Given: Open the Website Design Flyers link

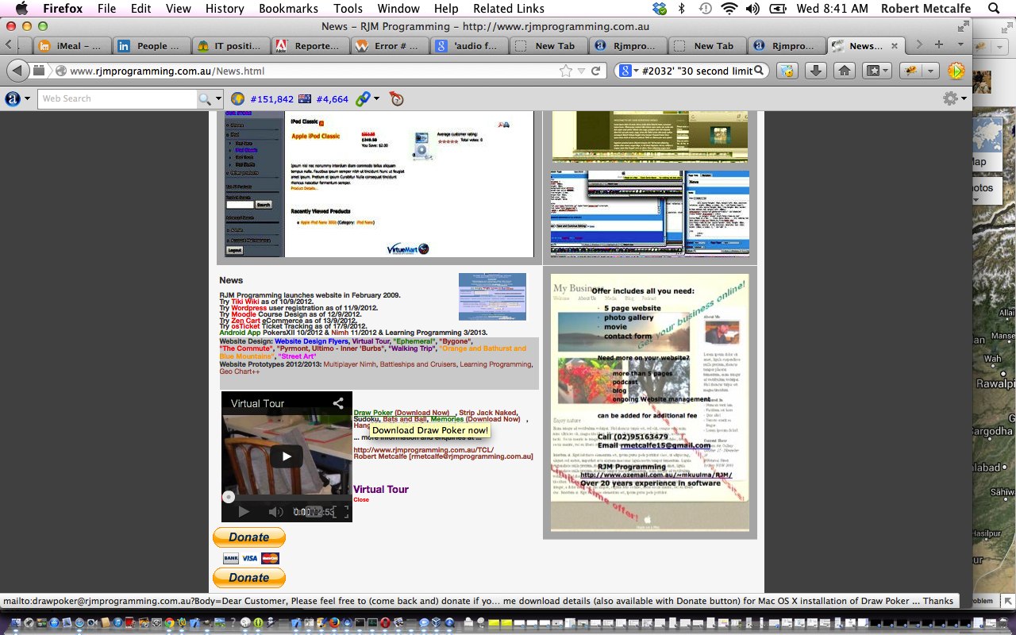Looking at the screenshot, I should pyautogui.click(x=311, y=341).
